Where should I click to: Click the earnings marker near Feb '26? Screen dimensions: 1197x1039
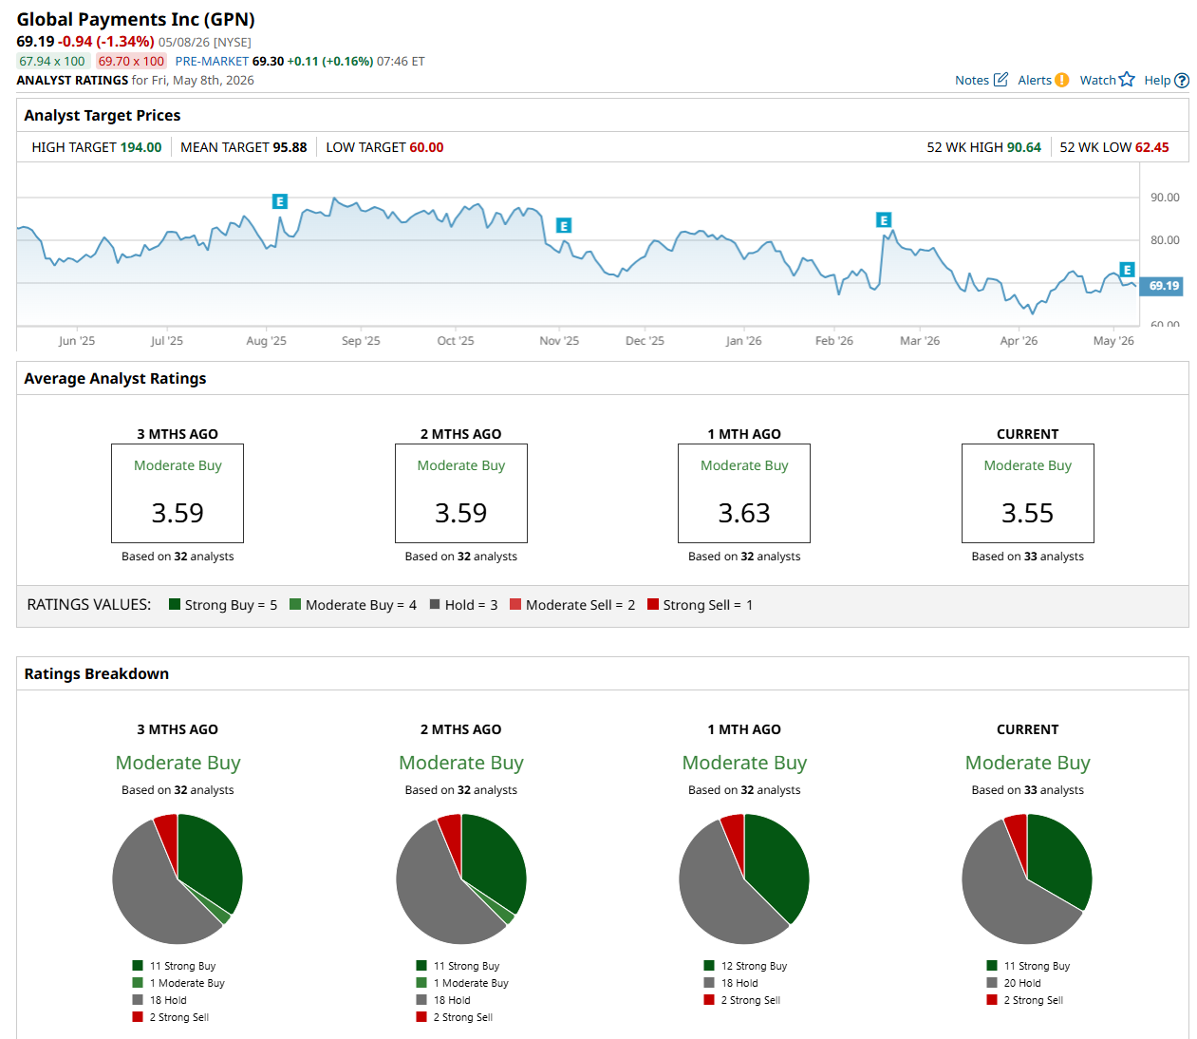tap(884, 220)
